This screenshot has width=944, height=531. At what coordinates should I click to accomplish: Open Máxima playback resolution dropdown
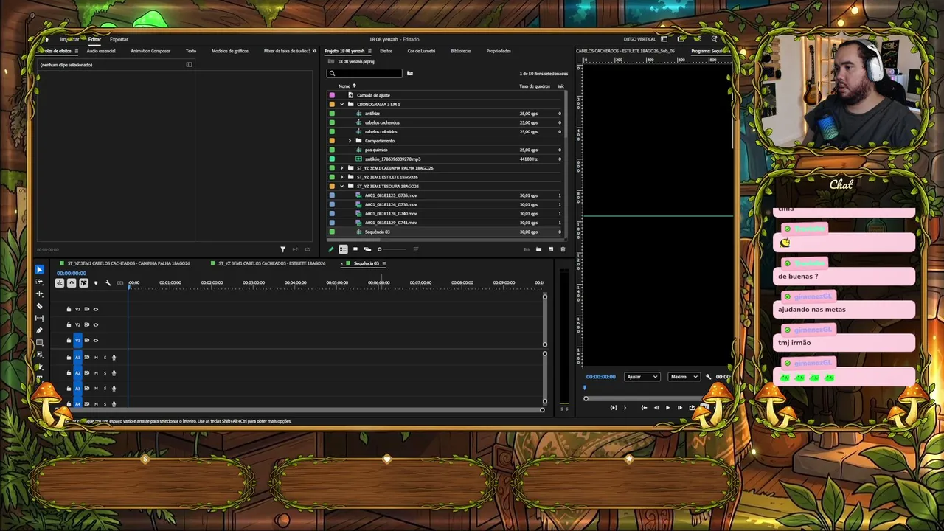point(684,377)
